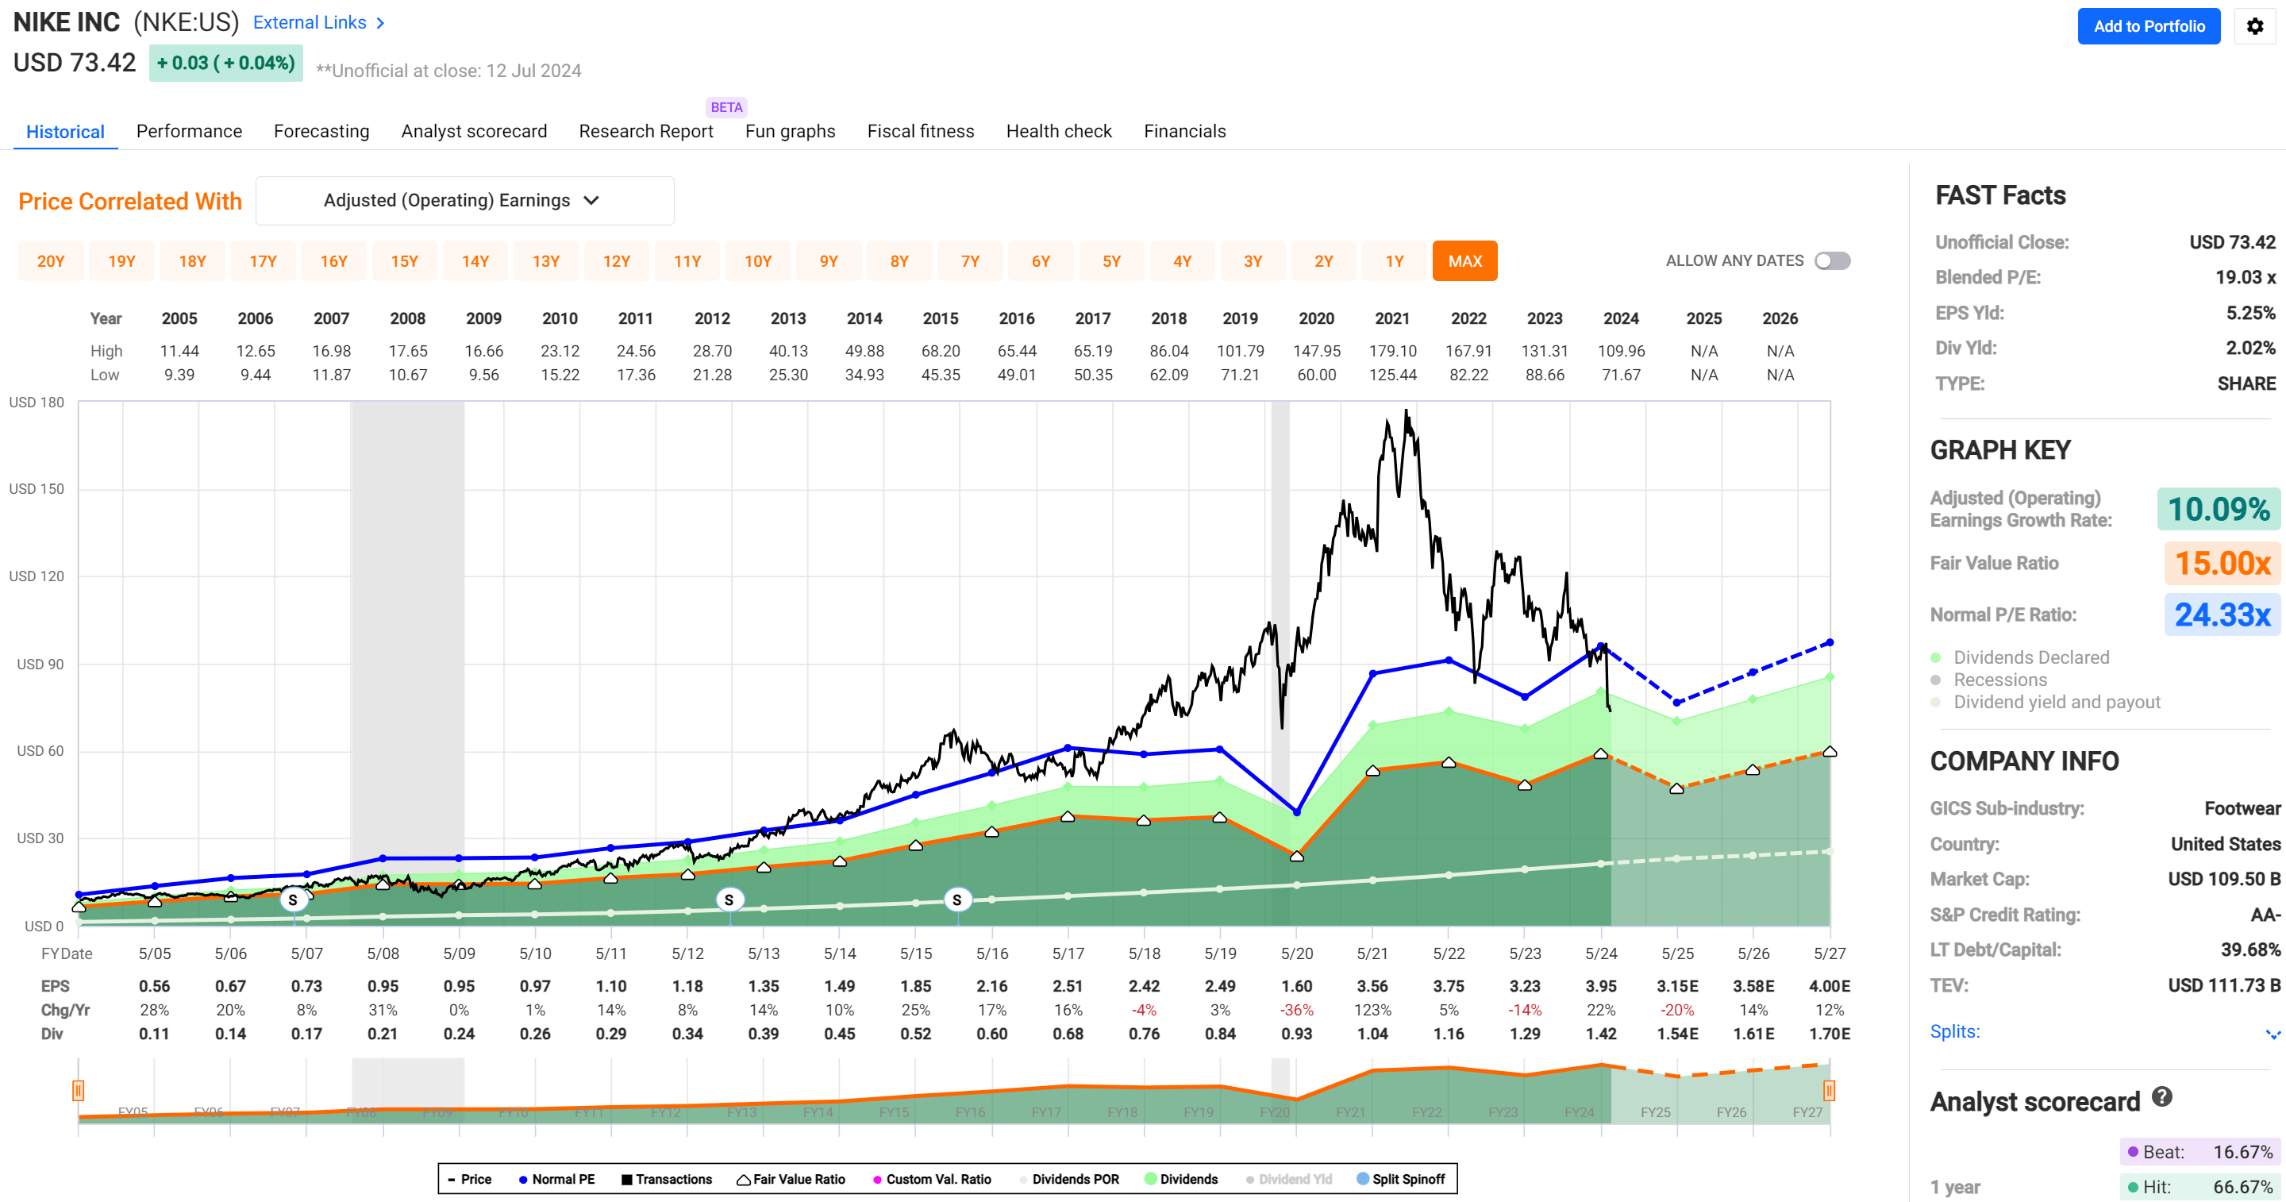Click the 2012 split S marker
The height and width of the screenshot is (1202, 2286).
(x=729, y=900)
